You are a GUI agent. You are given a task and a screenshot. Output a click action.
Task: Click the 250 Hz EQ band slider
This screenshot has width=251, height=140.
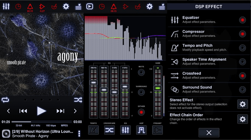[x=93, y=92]
